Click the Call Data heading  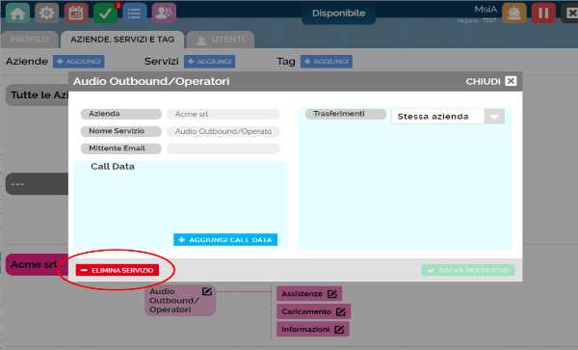pos(113,167)
